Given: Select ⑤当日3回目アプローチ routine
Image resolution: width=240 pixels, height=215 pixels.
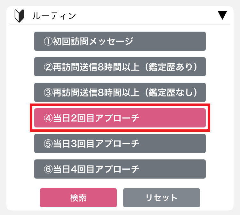Looking at the screenshot, I should 120,143.
